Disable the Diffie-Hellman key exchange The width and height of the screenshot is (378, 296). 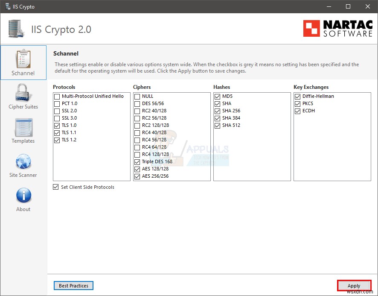point(297,96)
